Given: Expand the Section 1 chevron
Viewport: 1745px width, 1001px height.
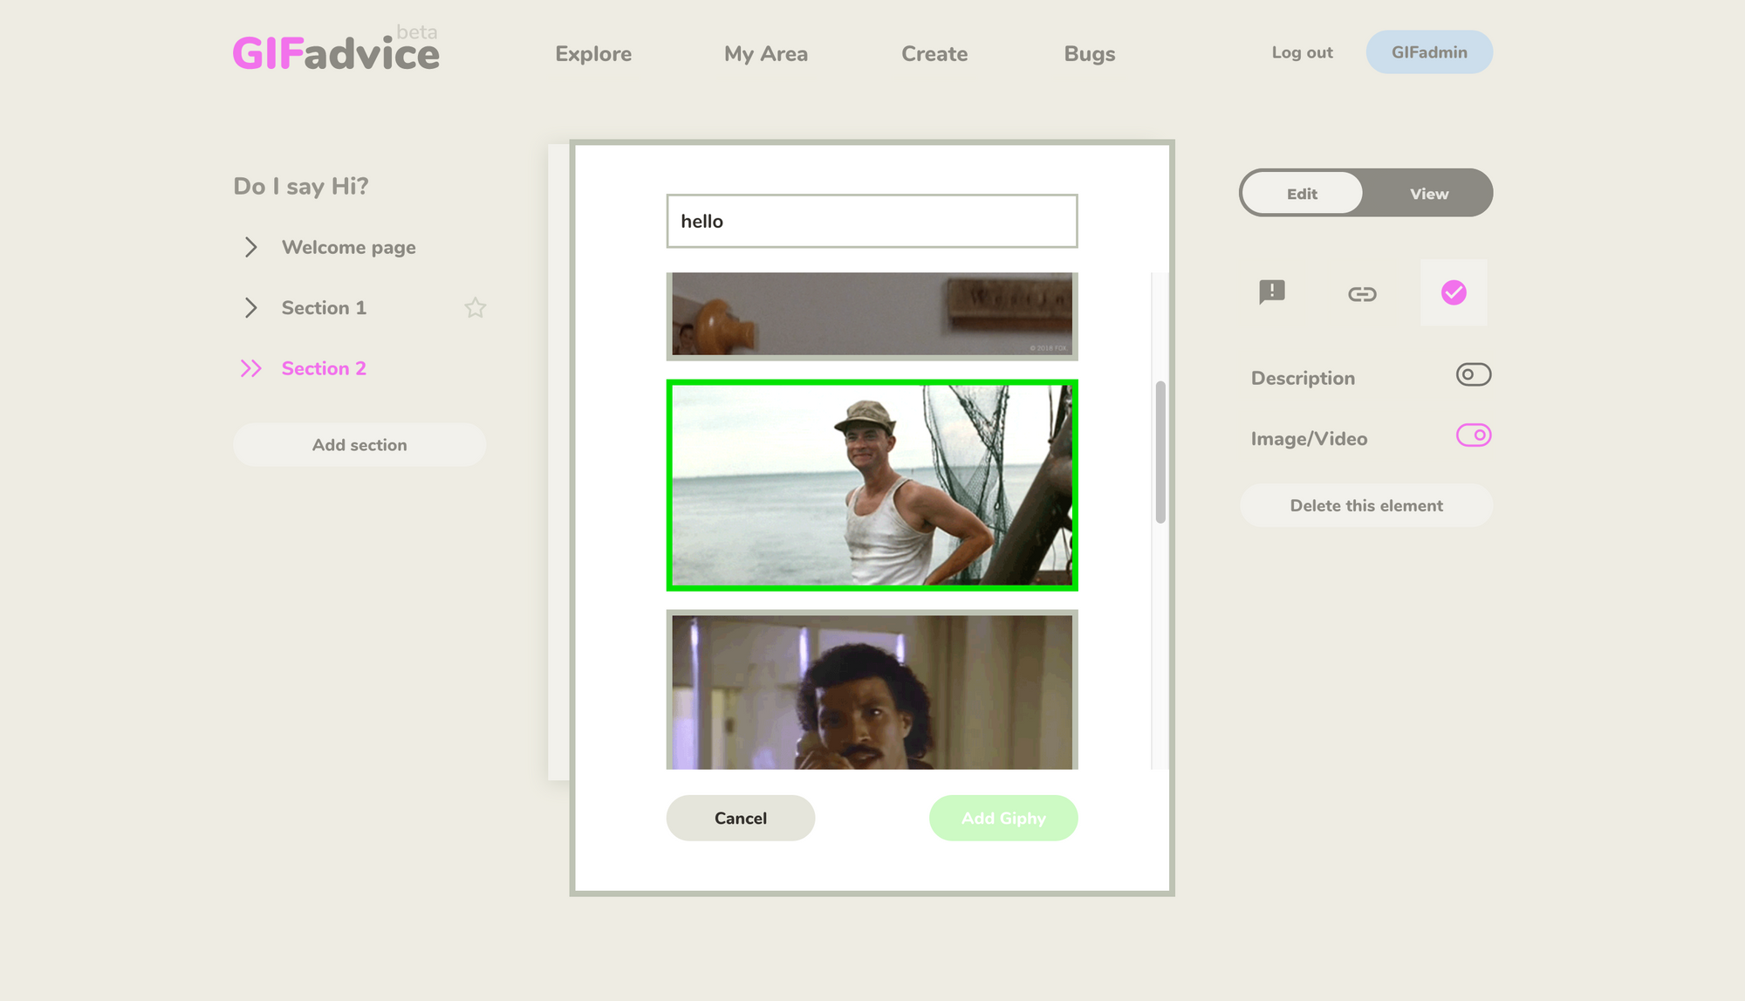Looking at the screenshot, I should point(250,307).
